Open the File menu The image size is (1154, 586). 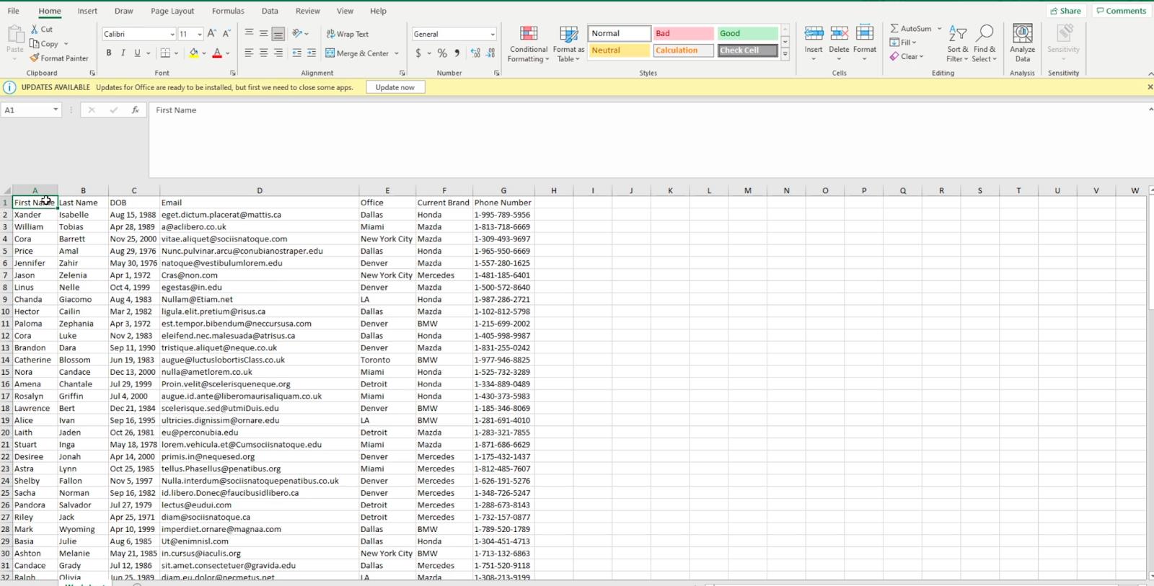click(14, 11)
